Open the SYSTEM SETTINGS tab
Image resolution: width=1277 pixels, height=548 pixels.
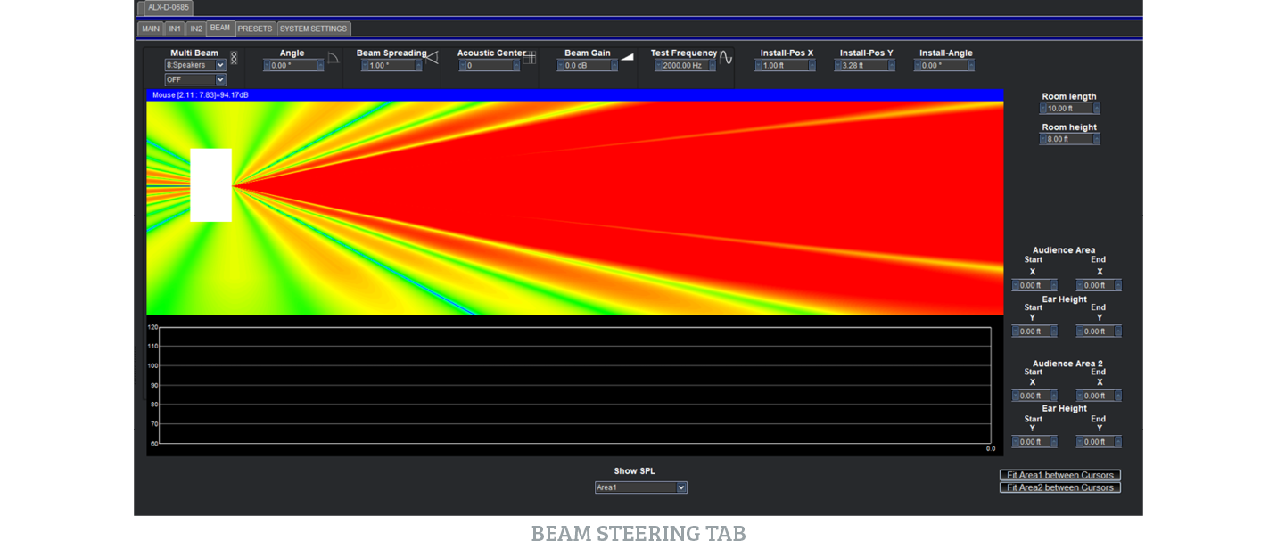313,29
